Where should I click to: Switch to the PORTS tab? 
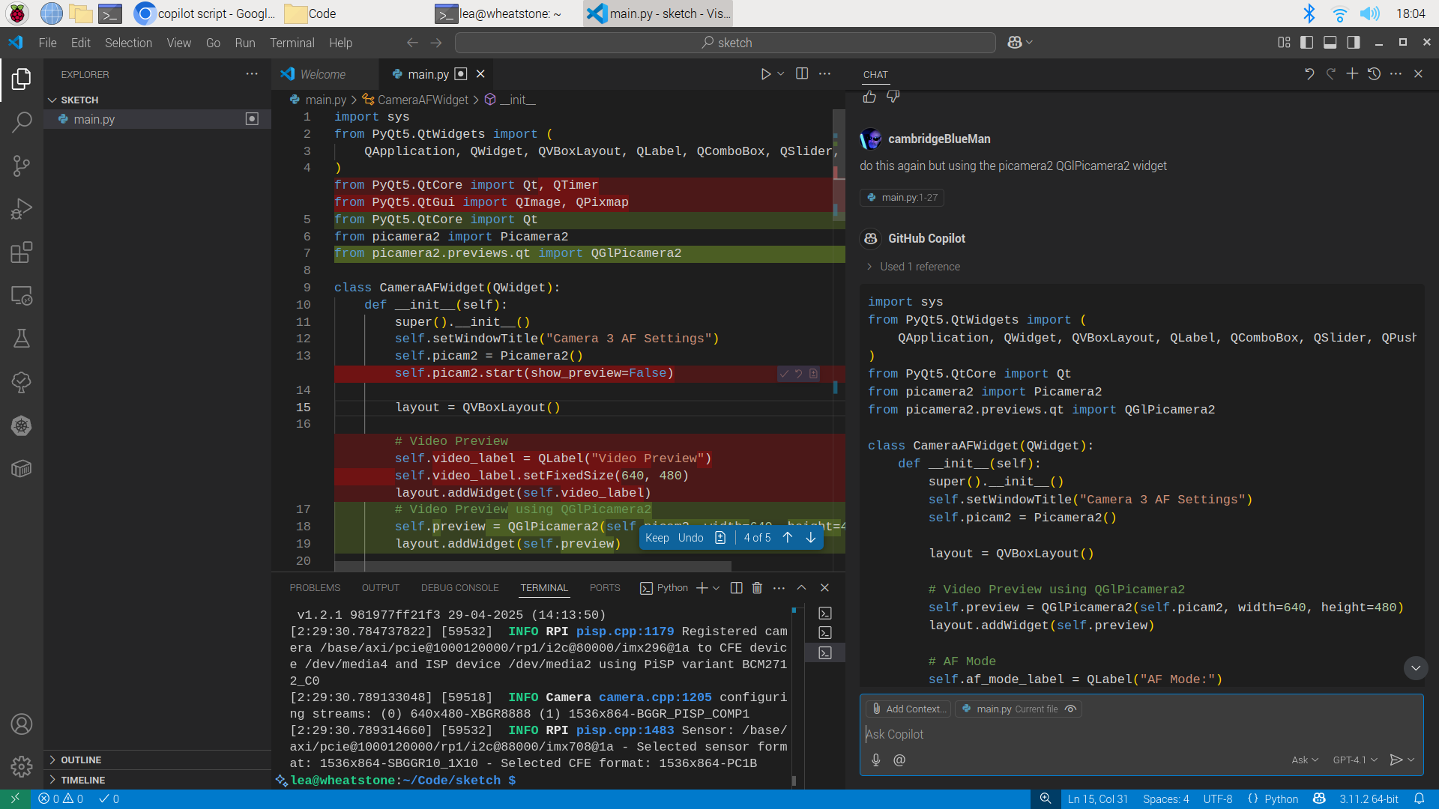(605, 588)
